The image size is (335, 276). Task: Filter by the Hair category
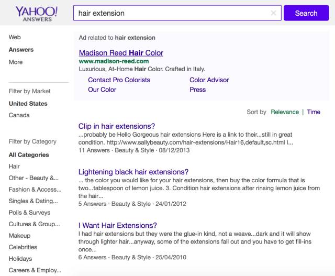tap(14, 167)
